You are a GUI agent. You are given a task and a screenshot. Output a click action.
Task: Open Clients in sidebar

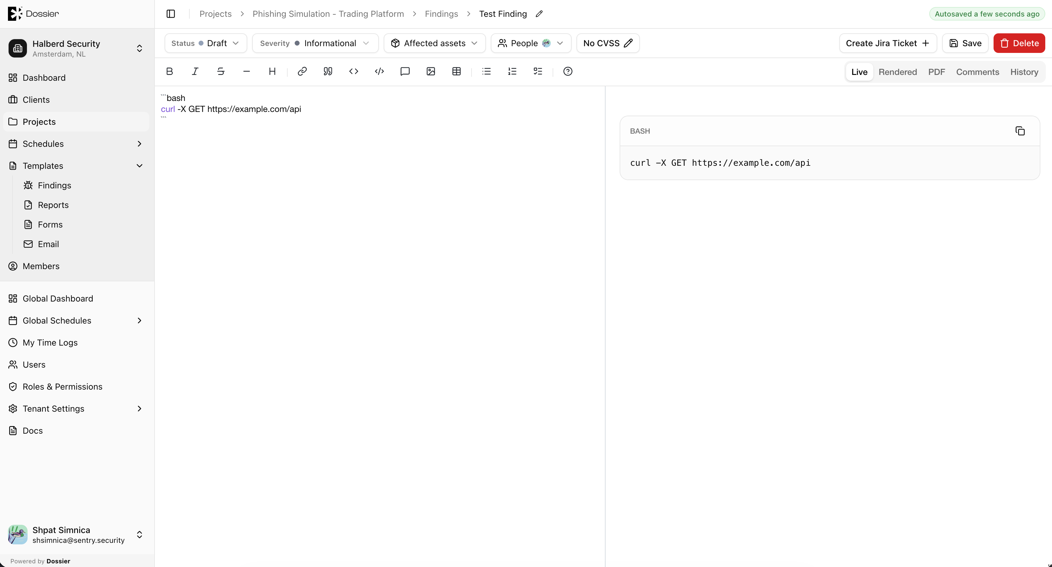tap(76, 100)
